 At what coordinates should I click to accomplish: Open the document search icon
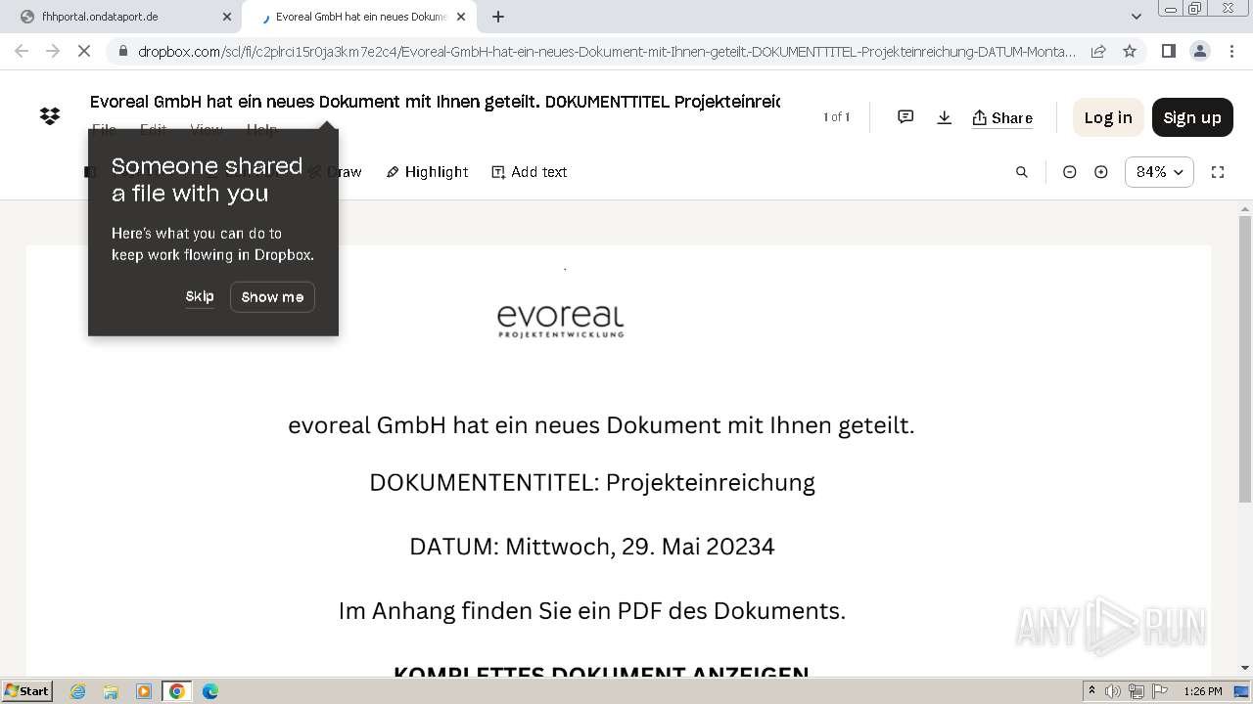pyautogui.click(x=1022, y=172)
